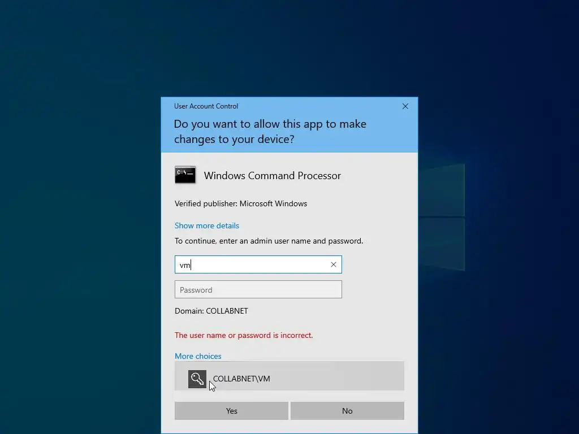The width and height of the screenshot is (579, 434).
Task: Click the allow this app question heading
Action: (x=270, y=131)
